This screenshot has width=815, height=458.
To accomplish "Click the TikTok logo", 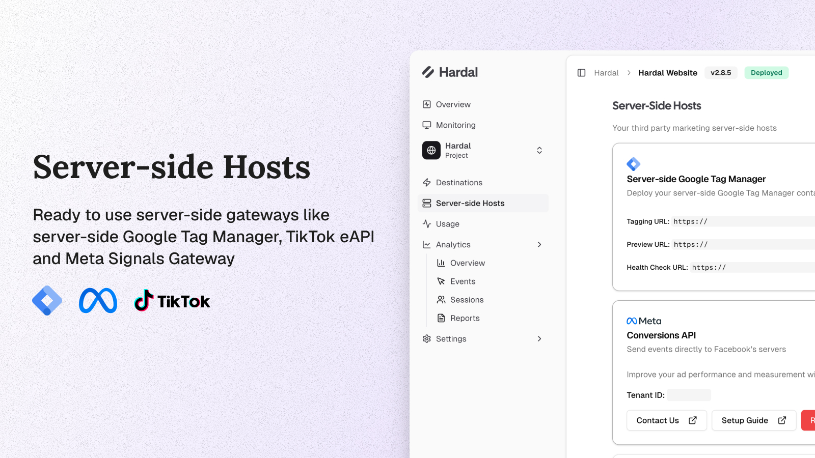I will 172,301.
